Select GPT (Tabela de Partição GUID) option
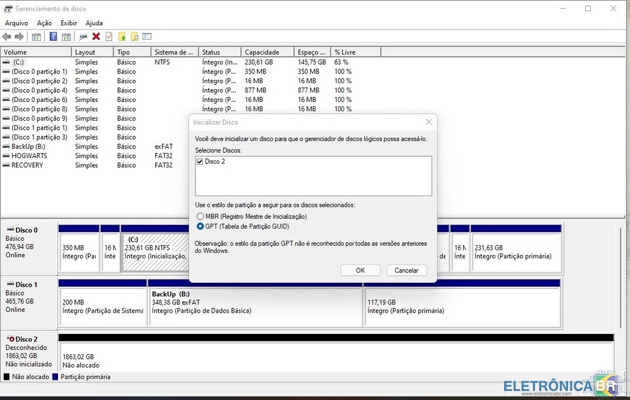The height and width of the screenshot is (400, 630). (x=201, y=226)
